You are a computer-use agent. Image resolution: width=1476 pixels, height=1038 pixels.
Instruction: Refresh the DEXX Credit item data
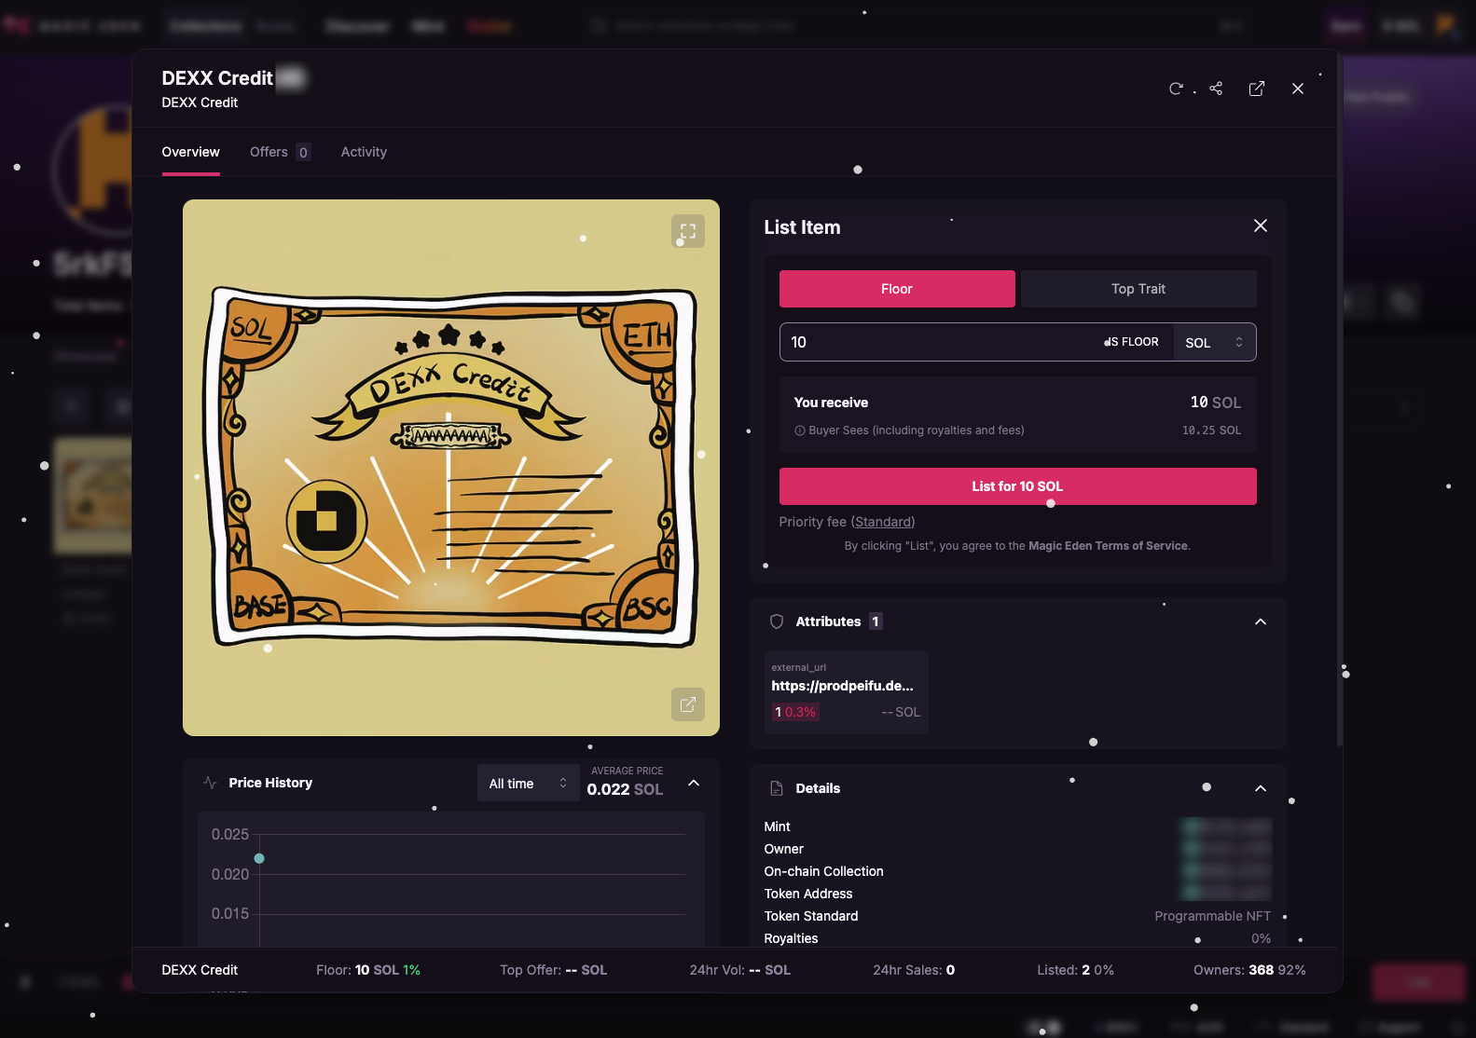(x=1176, y=89)
